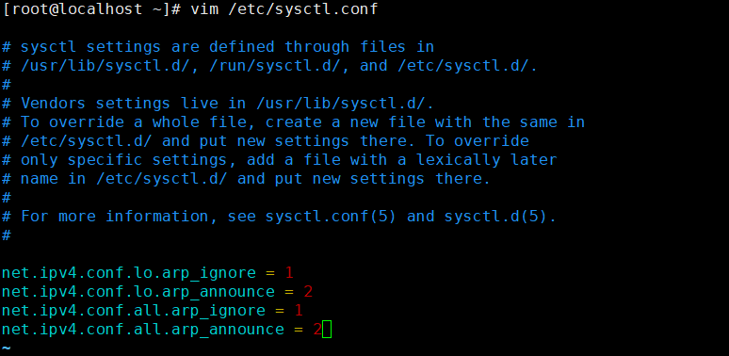The image size is (729, 356).
Task: Click the value 2 of lo.arp_announce
Action: coord(308,292)
